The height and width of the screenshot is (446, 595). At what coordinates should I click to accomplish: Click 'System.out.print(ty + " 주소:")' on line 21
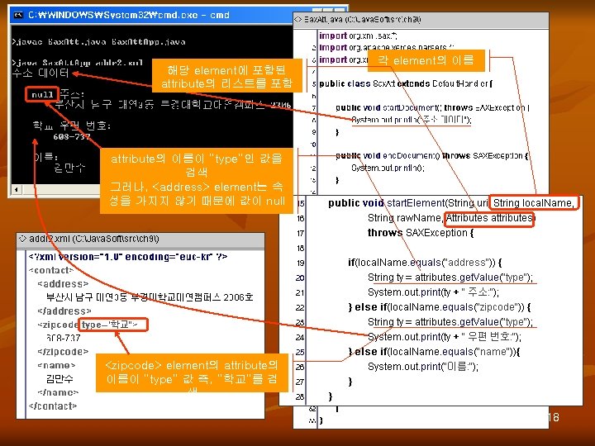433,292
